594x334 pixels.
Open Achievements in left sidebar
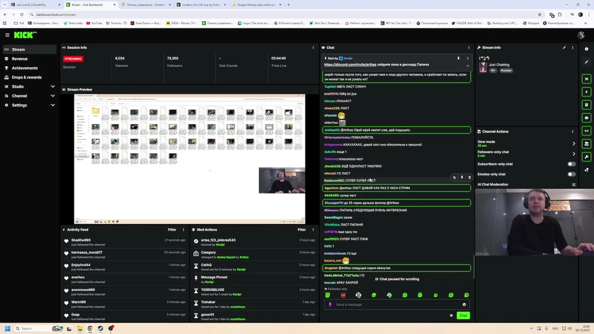point(29,68)
